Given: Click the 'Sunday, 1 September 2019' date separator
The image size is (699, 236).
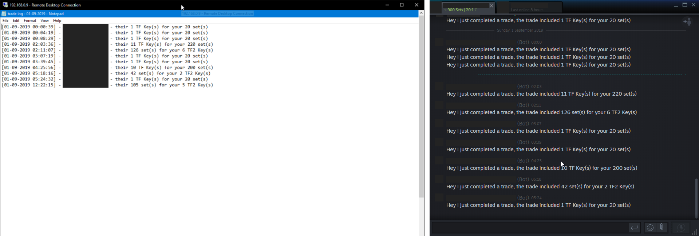Looking at the screenshot, I should tap(520, 30).
